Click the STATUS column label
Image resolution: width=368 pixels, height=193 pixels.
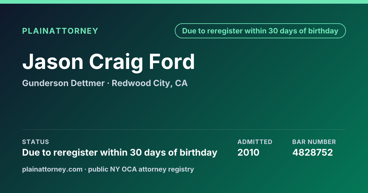point(36,142)
